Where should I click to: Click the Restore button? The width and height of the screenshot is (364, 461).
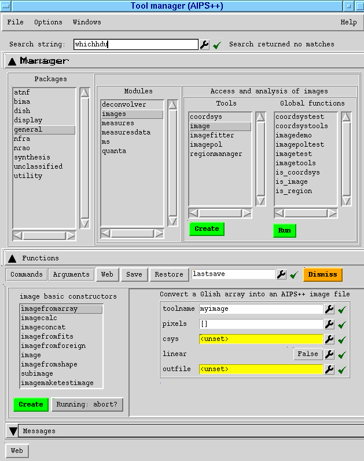[x=169, y=275]
